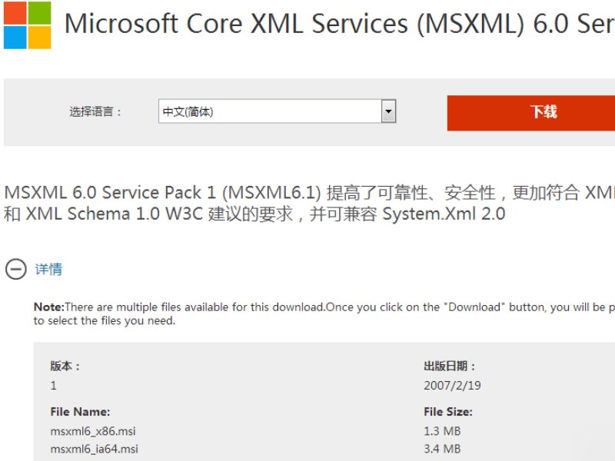Click the minus circle icon beside 详情
The width and height of the screenshot is (615, 461).
pyautogui.click(x=15, y=270)
